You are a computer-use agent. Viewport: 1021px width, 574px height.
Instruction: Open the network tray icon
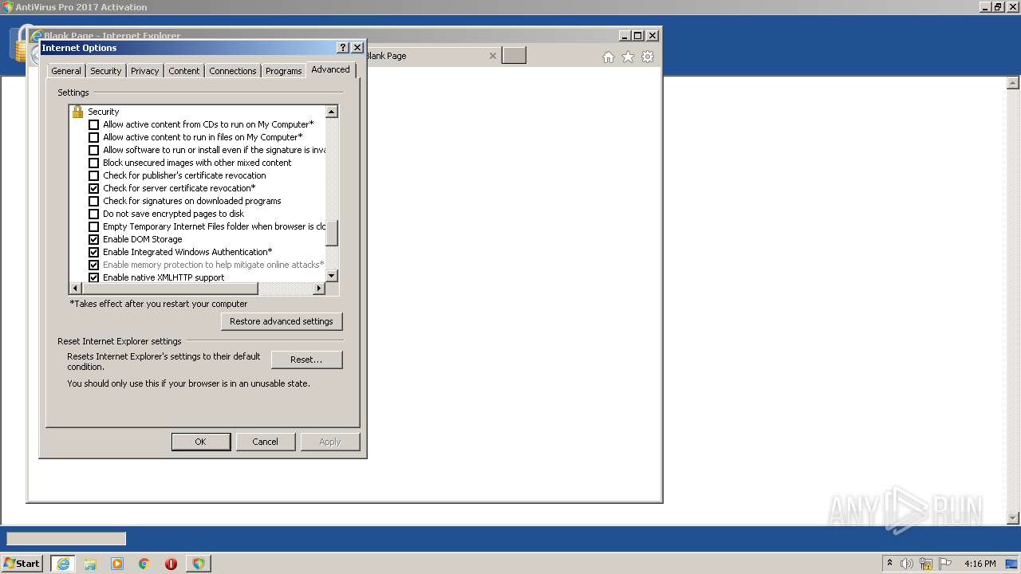coord(926,564)
